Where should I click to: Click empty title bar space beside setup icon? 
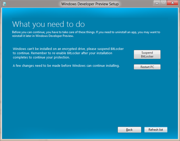32,4
